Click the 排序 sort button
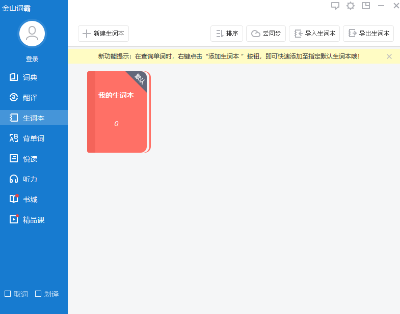 coord(227,34)
